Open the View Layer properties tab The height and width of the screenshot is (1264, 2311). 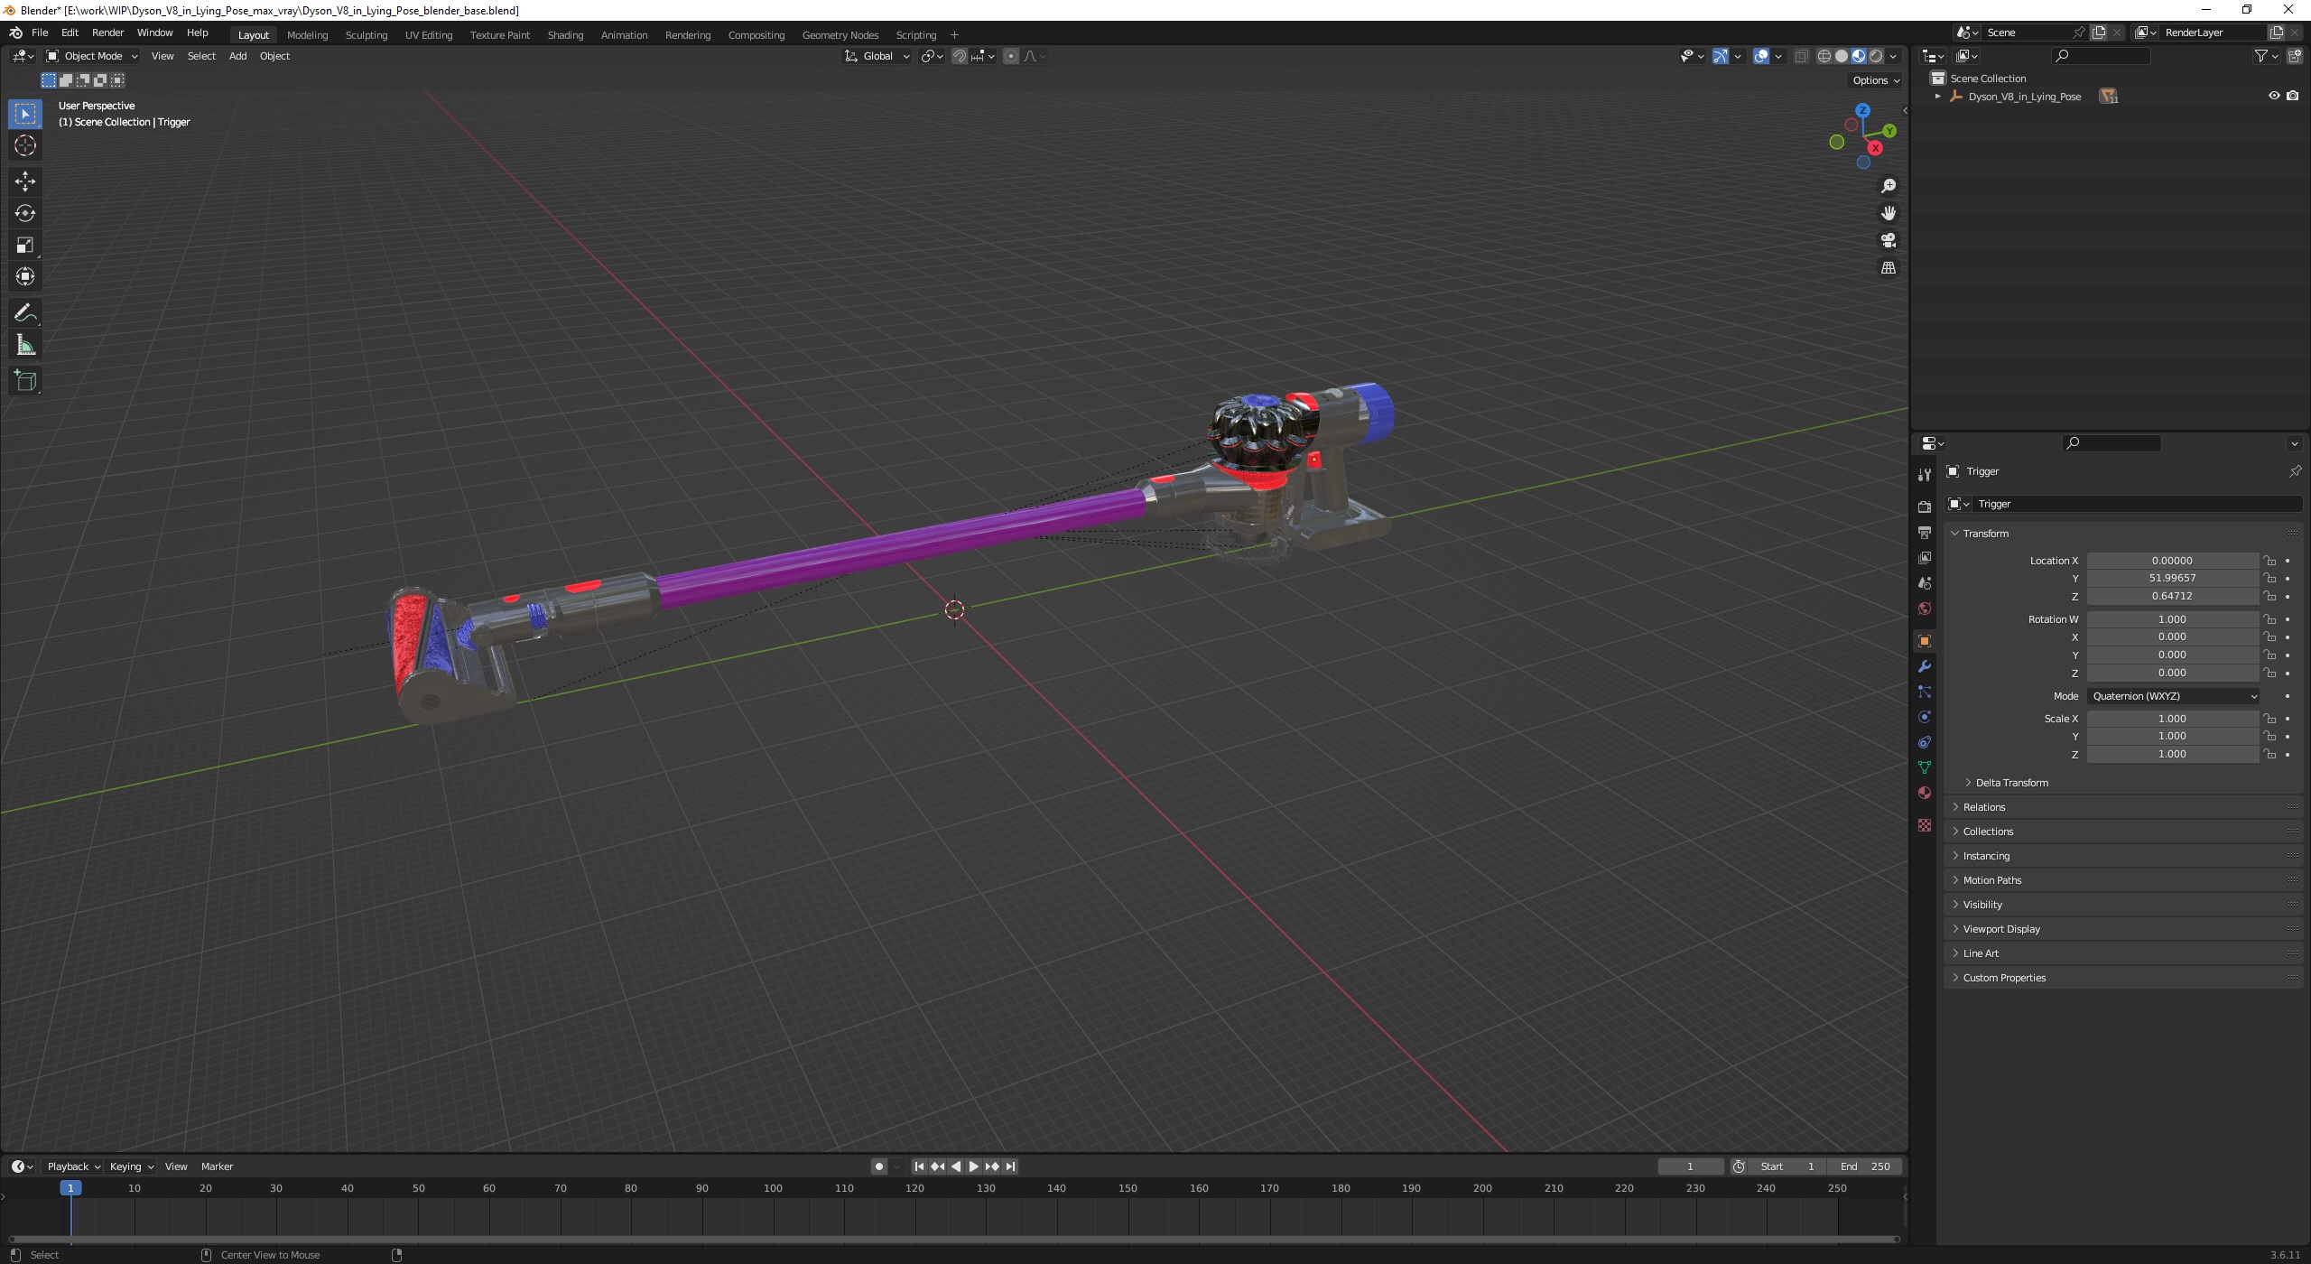[1924, 558]
